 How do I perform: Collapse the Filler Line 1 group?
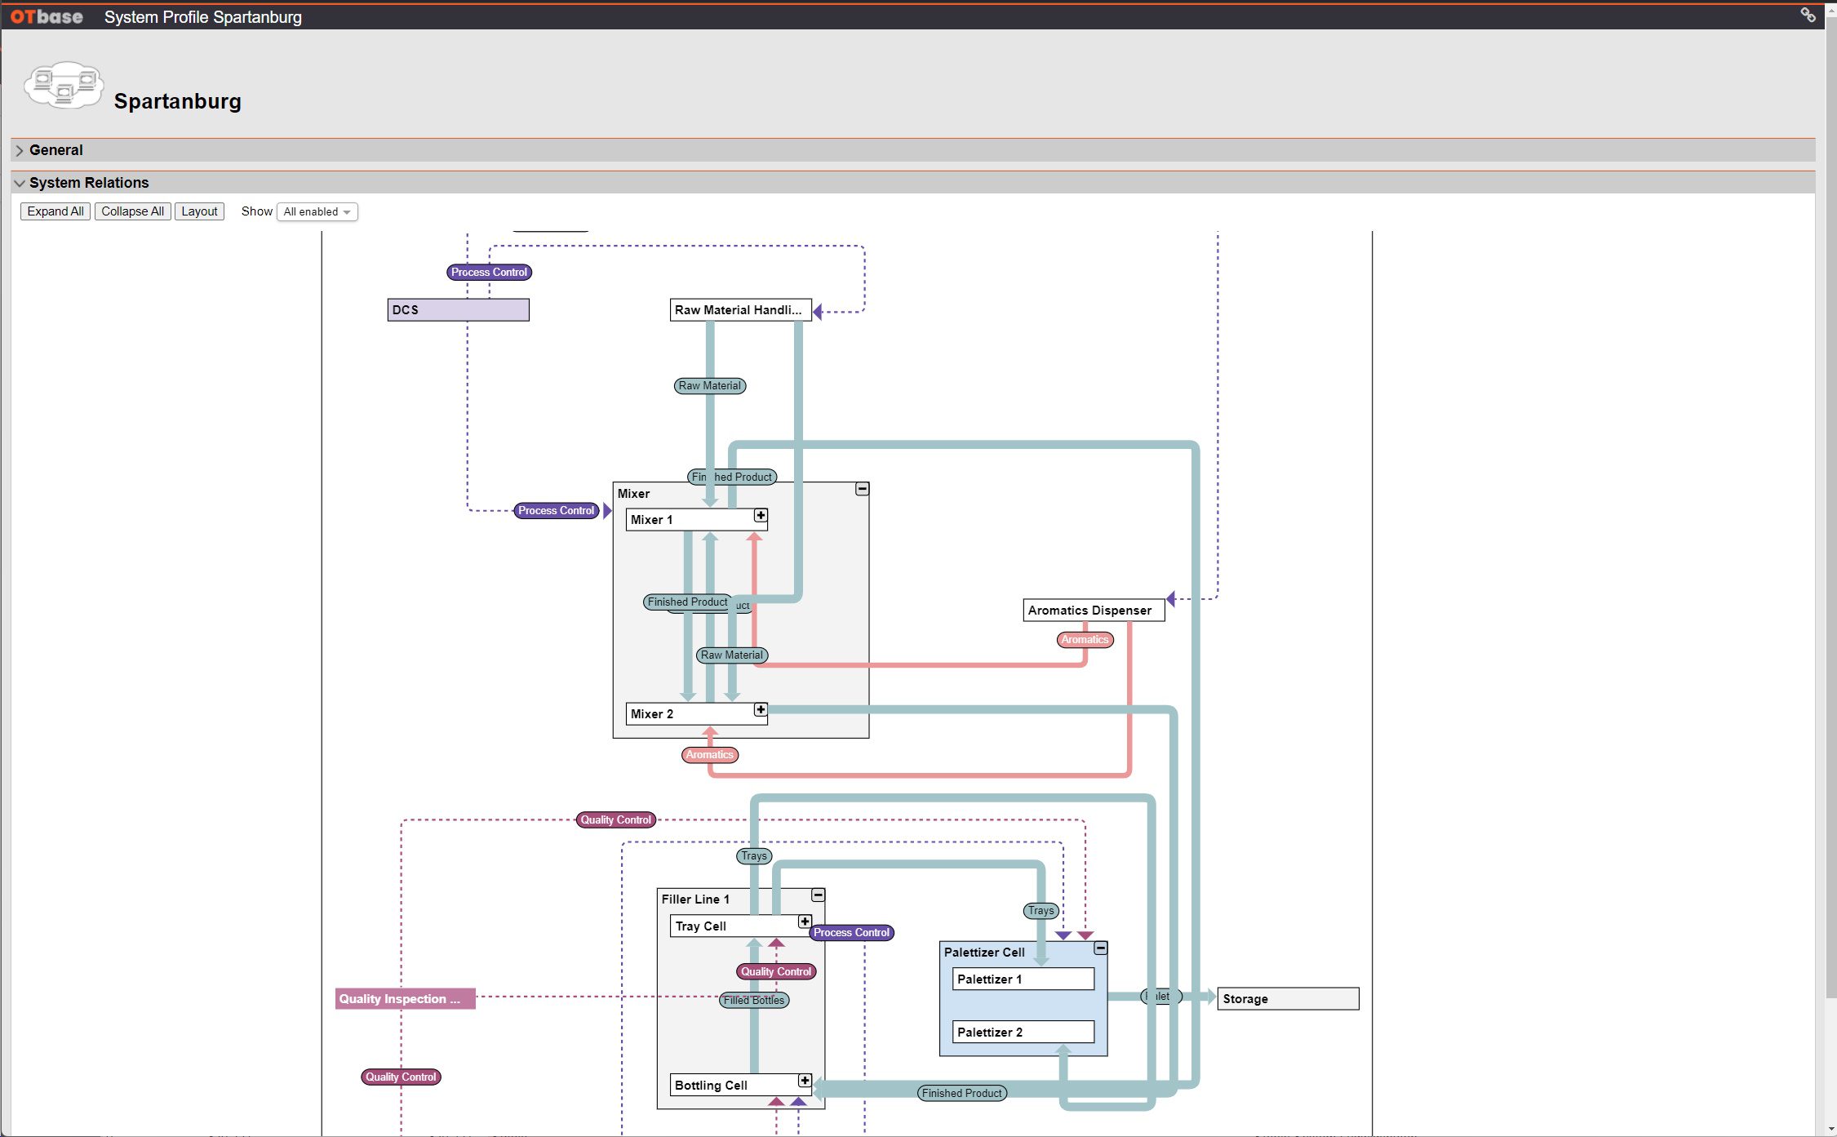click(x=818, y=895)
